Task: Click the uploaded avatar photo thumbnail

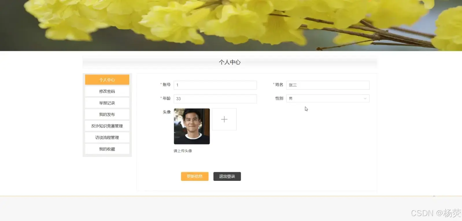Action: (x=192, y=126)
